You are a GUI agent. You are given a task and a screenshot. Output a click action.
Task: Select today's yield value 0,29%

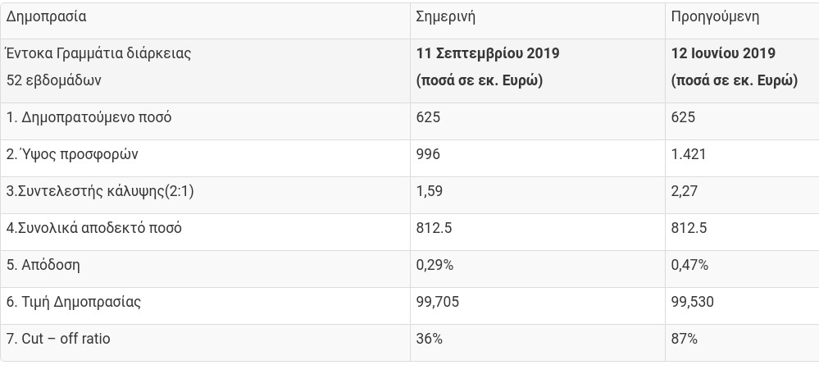435,265
